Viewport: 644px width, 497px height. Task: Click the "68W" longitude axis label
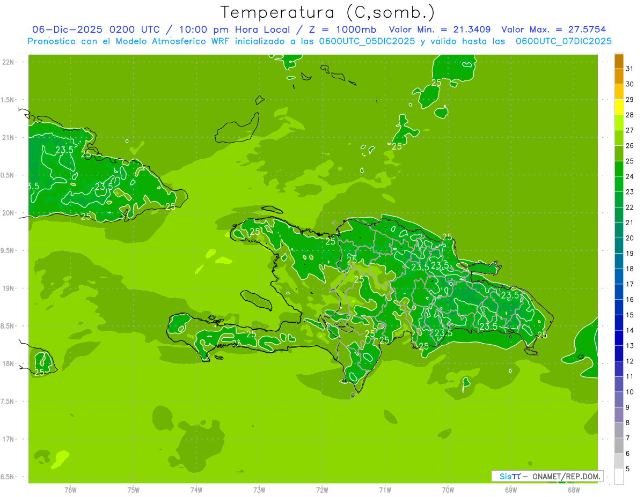574,489
